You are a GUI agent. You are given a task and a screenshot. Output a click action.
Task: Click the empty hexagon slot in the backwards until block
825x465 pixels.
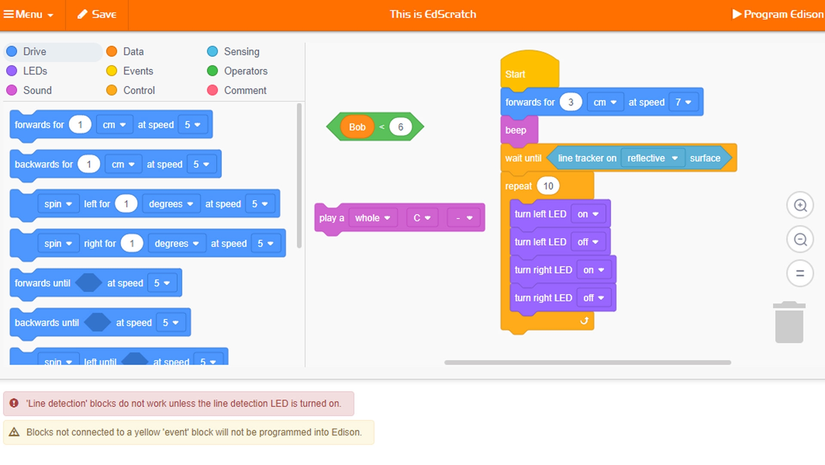98,323
